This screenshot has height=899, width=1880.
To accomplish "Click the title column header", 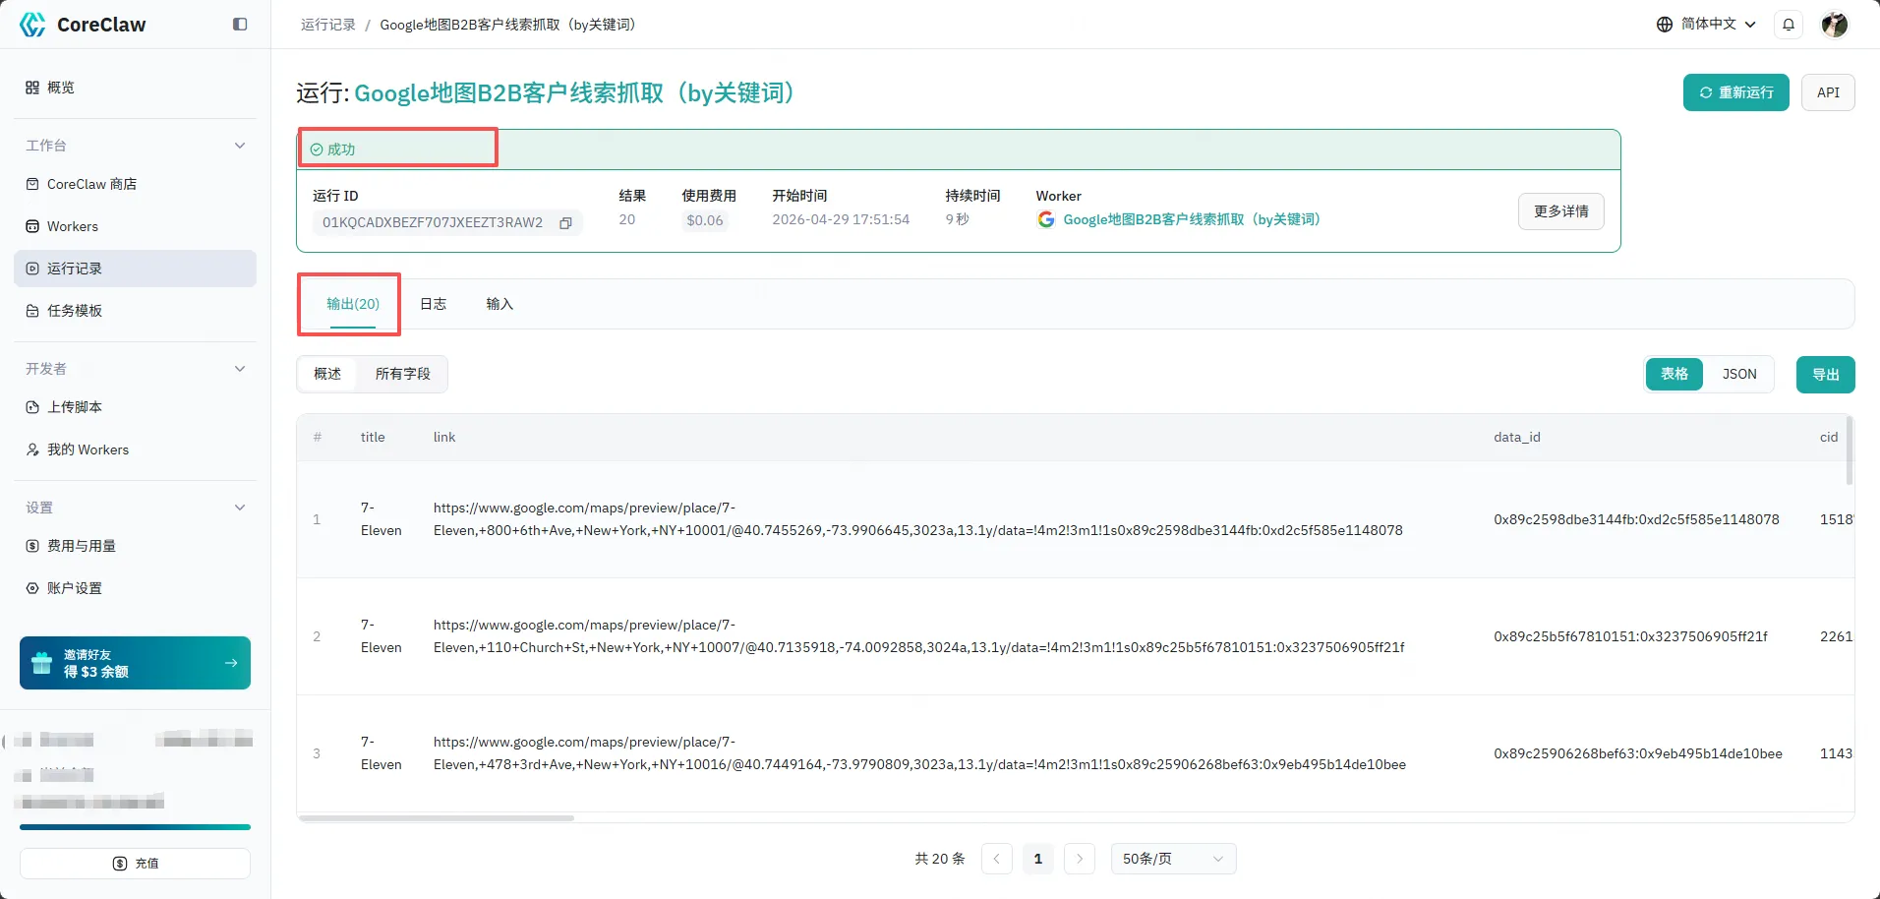I will tap(373, 437).
